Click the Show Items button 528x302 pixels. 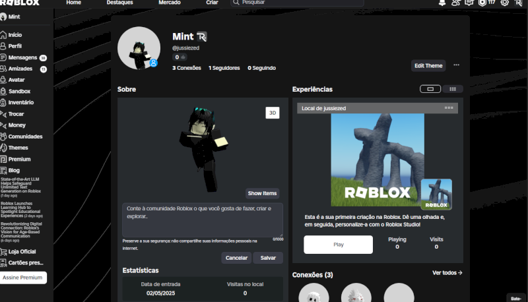coord(262,193)
